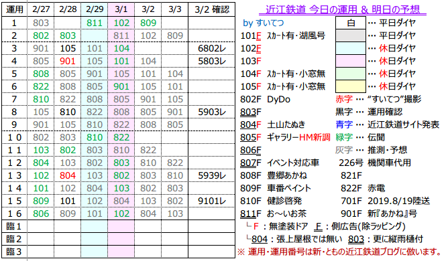
Task: Select the 臨3 row header
Action: tap(14, 252)
